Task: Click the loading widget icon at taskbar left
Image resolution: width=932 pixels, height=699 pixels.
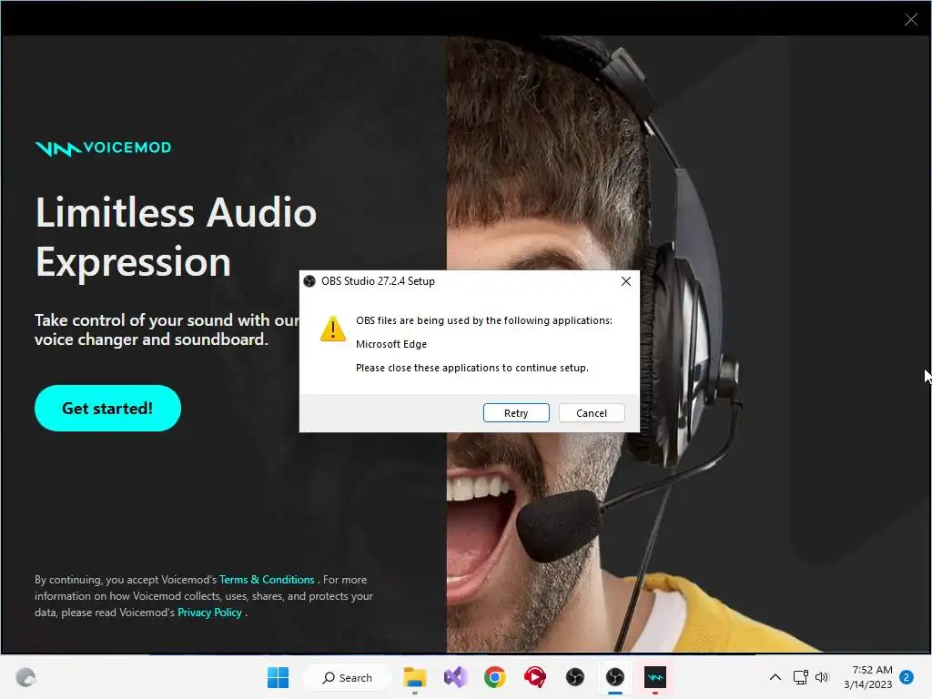Action: tap(25, 677)
